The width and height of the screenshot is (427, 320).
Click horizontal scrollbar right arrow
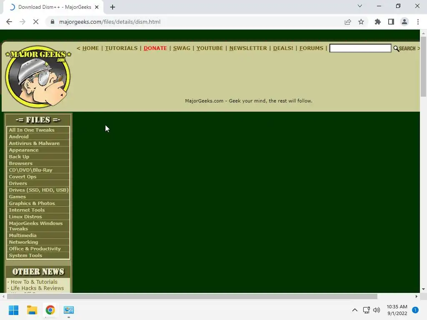tap(417, 296)
